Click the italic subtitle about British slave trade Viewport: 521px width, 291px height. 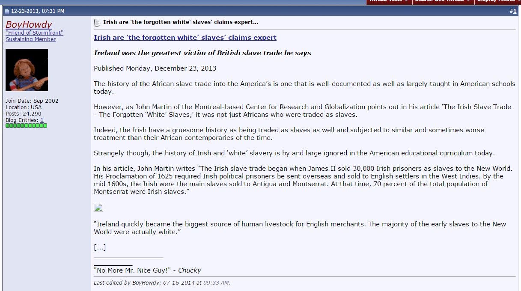pyautogui.click(x=202, y=53)
